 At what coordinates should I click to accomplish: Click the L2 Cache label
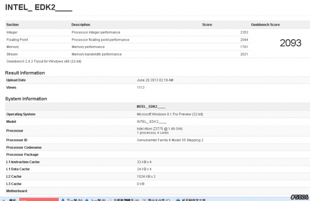[14, 176]
